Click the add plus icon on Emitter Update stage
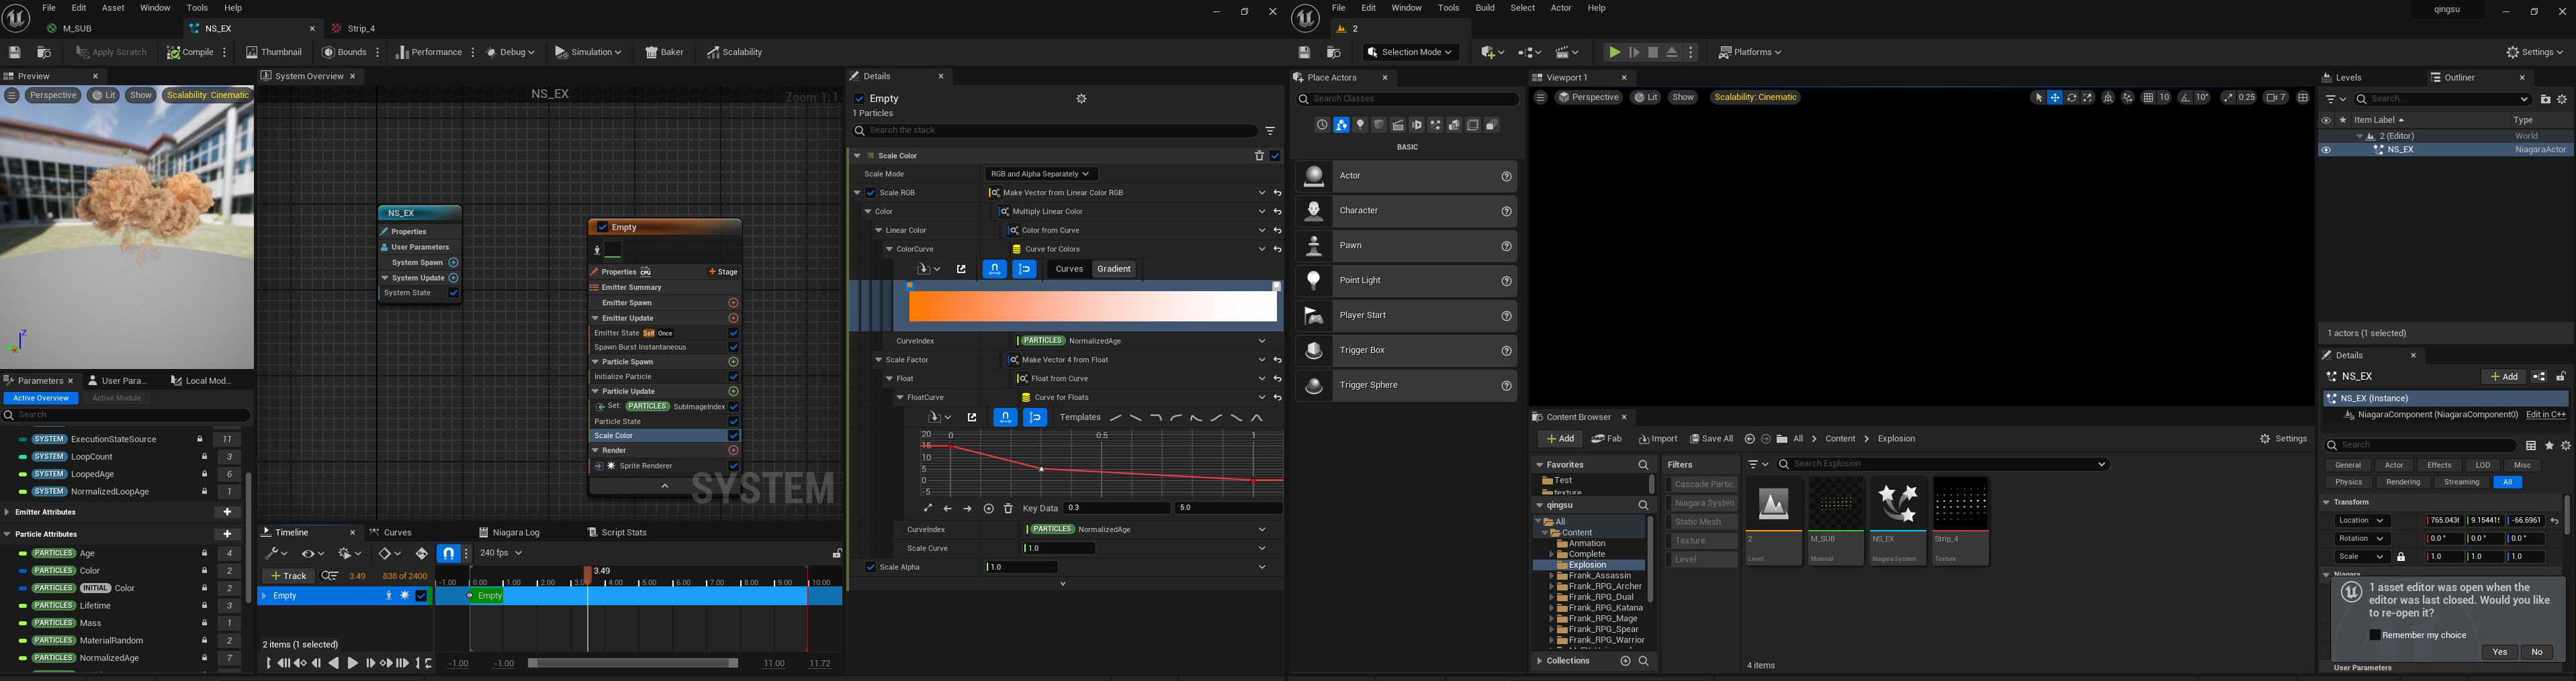2576x681 pixels. (733, 317)
